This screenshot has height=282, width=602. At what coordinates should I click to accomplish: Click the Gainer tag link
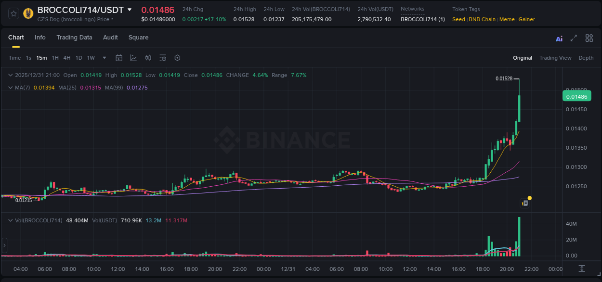click(526, 19)
